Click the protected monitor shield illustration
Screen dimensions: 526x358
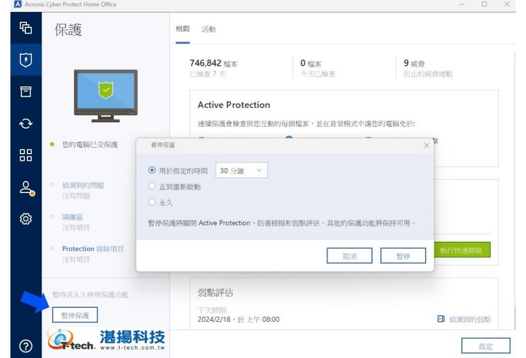coord(106,96)
